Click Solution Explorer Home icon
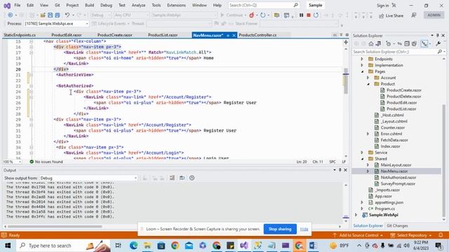449x252 pixels. (371, 43)
